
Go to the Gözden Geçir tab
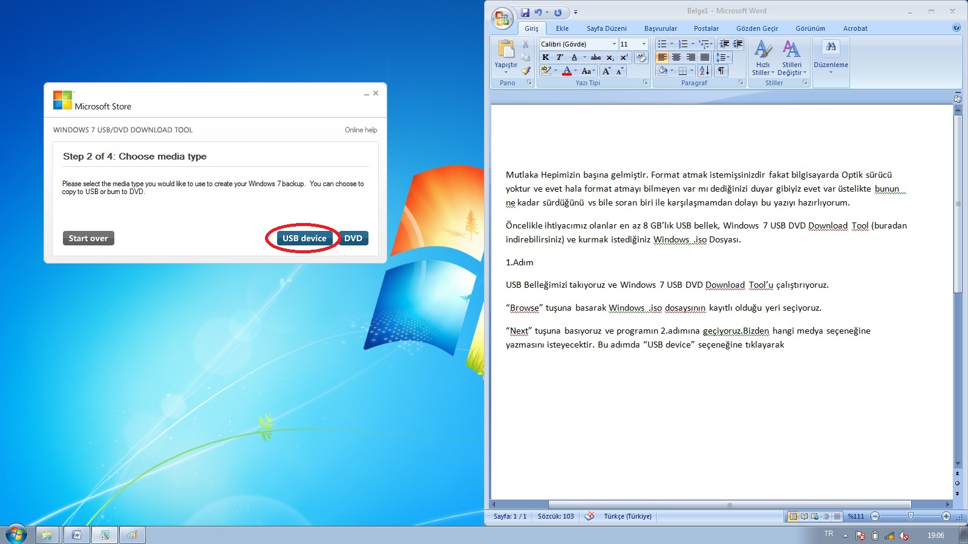(757, 28)
